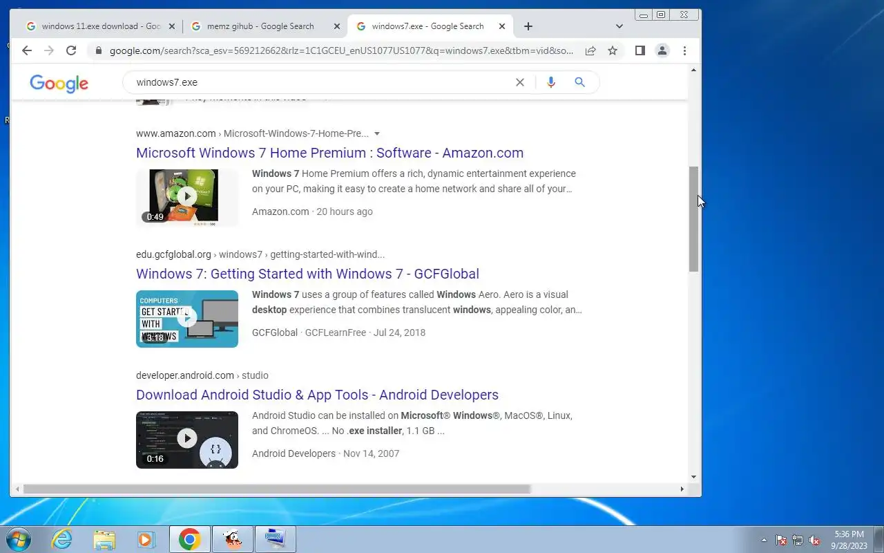Image resolution: width=884 pixels, height=553 pixels.
Task: Open the Chrome side panel icon
Action: (x=640, y=50)
